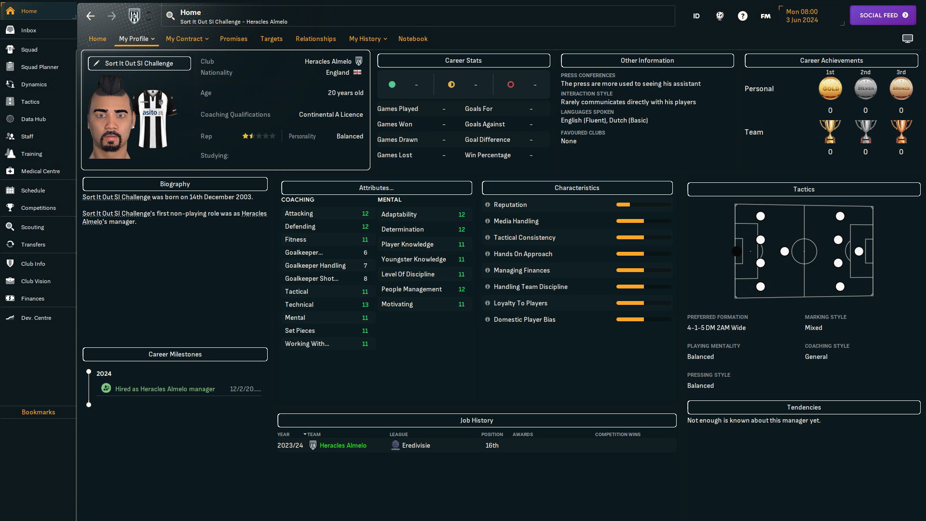This screenshot has width=926, height=521.
Task: Open the Scouting magnifier icon
Action: pos(10,227)
